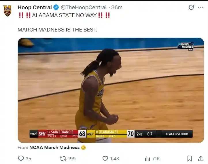The width and height of the screenshot is (208, 164).
Task: View post analytics via the bar-chart icon
Action: 148,159
